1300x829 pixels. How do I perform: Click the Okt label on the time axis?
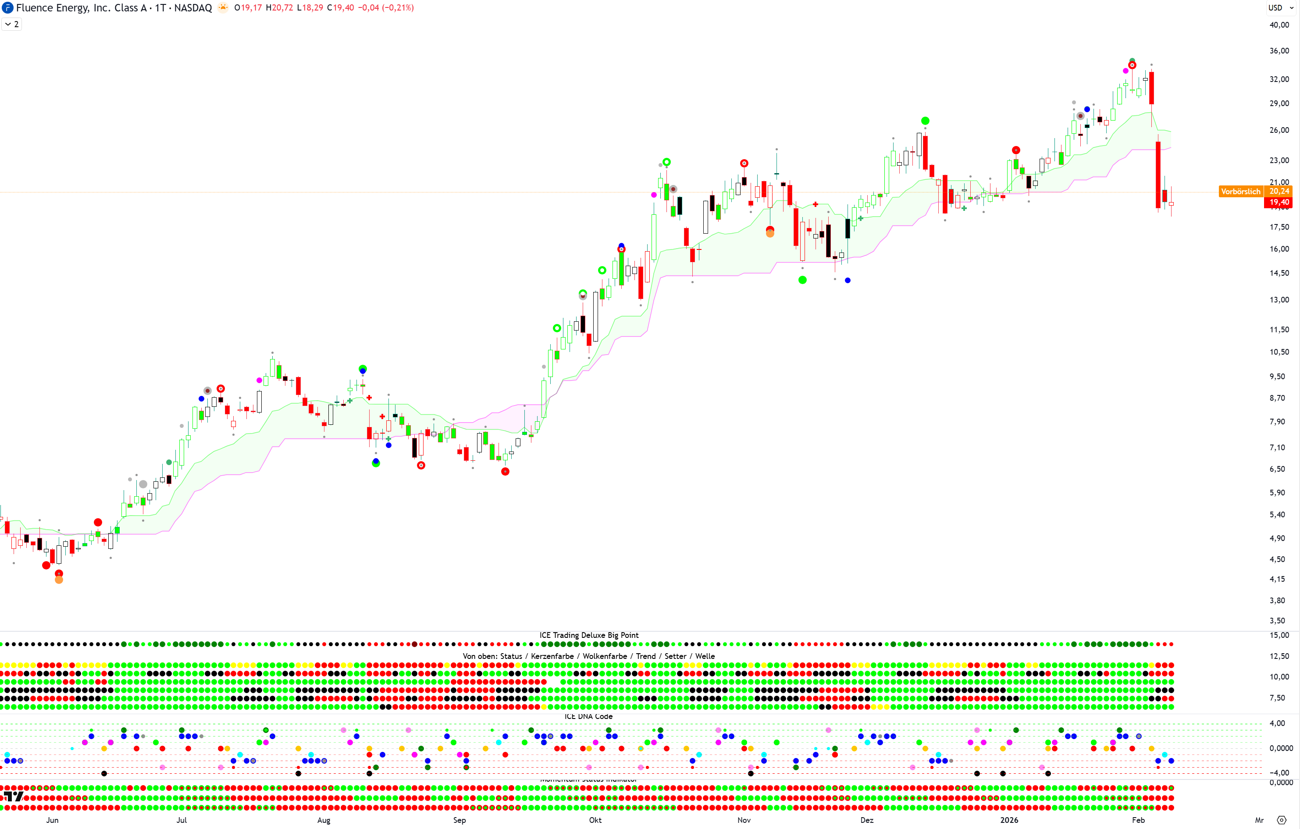(x=595, y=820)
